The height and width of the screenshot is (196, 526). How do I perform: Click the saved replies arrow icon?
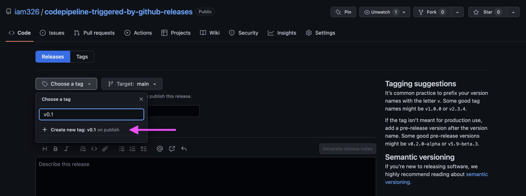coord(184,149)
